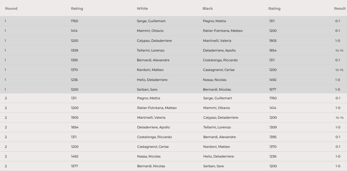Open Serban, Sara in round 2 Black column
Image resolution: width=347 pixels, height=171 pixels.
[x=213, y=166]
